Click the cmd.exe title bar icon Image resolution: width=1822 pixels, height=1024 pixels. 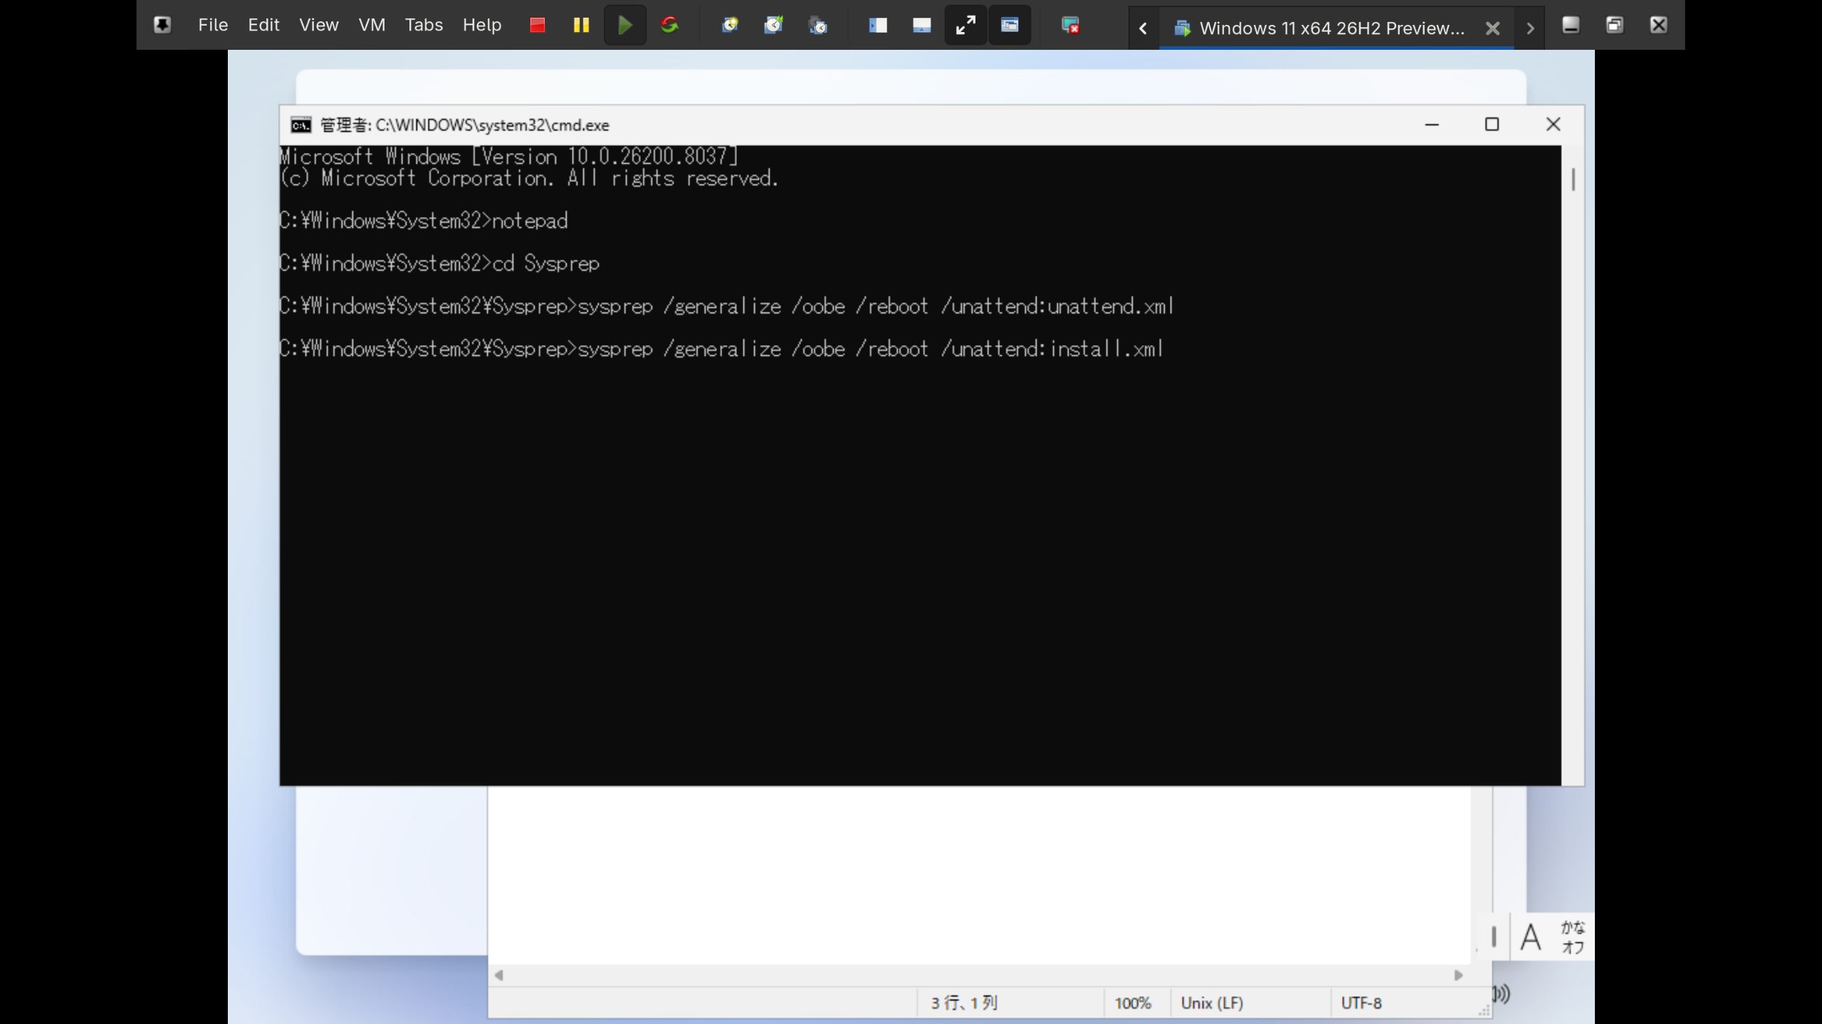300,125
